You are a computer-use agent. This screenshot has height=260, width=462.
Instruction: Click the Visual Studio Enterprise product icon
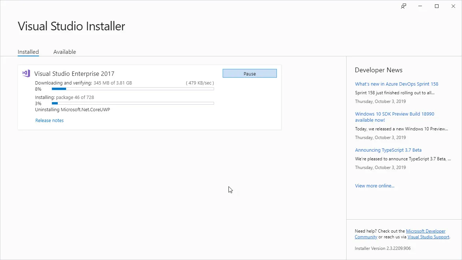26,73
